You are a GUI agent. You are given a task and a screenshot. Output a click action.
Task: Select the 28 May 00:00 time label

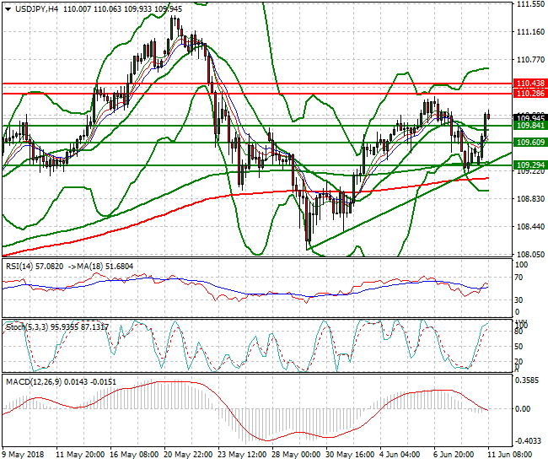(296, 455)
